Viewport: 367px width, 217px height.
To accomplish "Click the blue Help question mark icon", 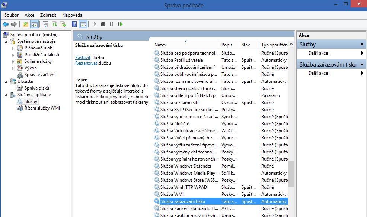I will point(74,24).
